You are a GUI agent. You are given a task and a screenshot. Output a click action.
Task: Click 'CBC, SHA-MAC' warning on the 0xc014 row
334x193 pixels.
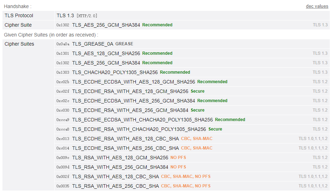197,148
